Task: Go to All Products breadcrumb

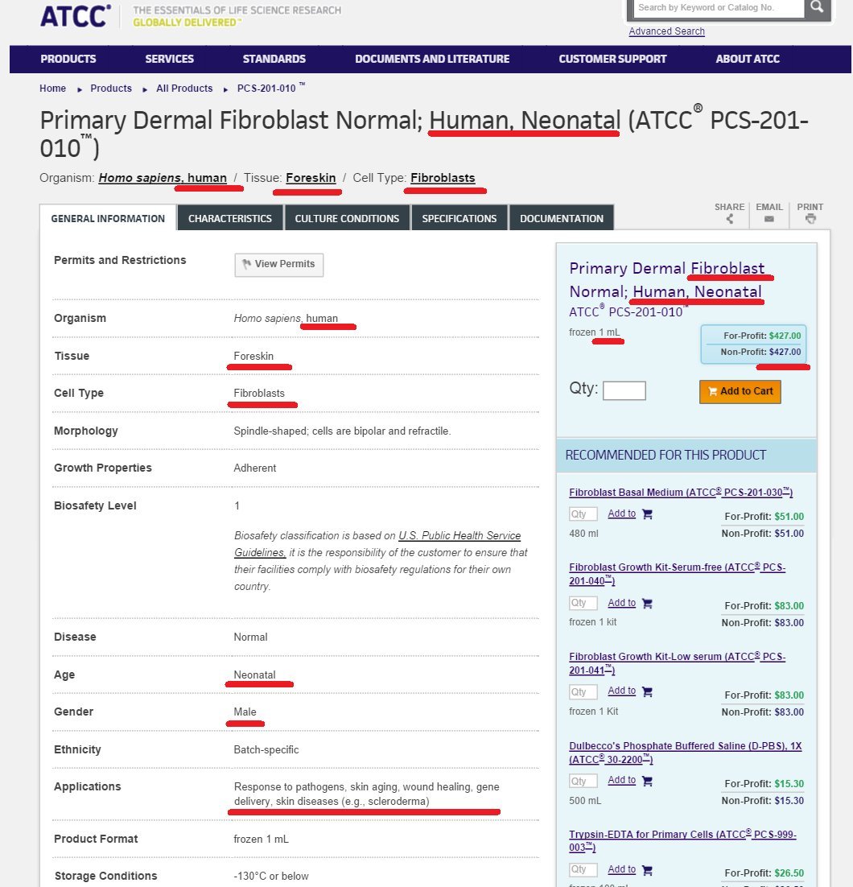Action: click(x=184, y=89)
